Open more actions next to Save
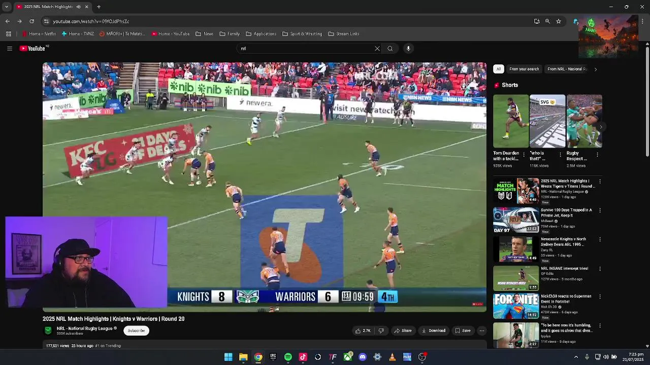This screenshot has width=650, height=365. [482, 331]
